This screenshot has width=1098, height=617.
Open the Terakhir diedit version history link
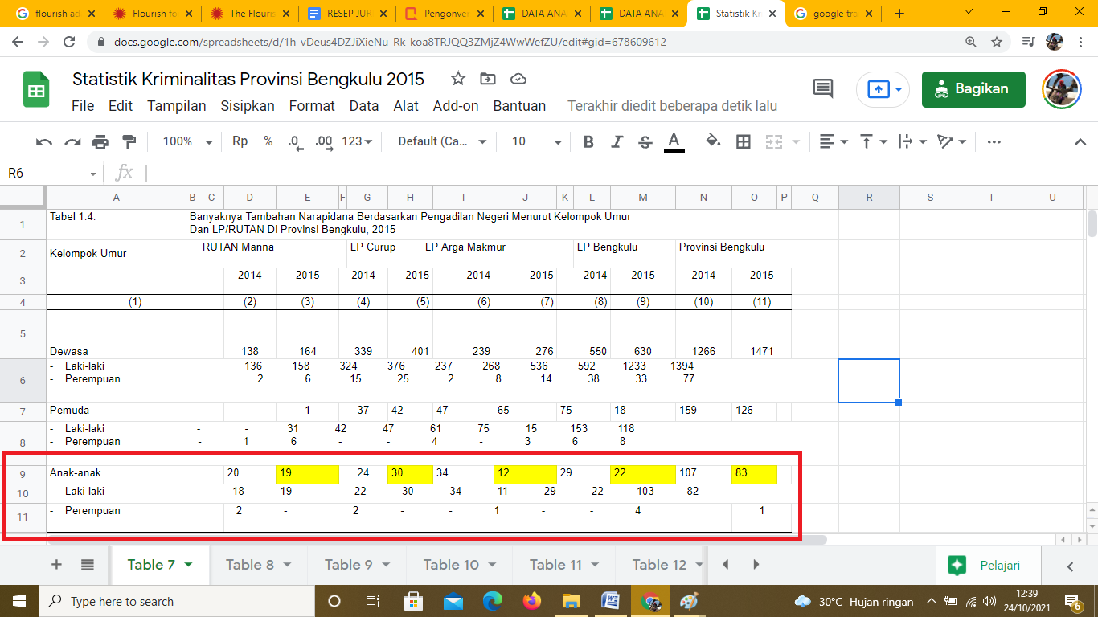coord(672,106)
